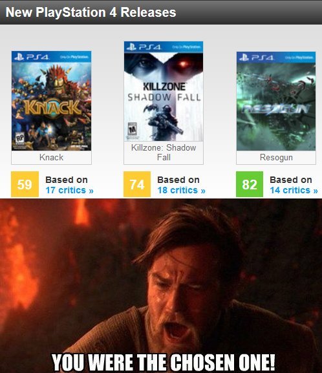Click the New PlayStation 4 Releases header
The height and width of the screenshot is (373, 322).
(x=91, y=12)
